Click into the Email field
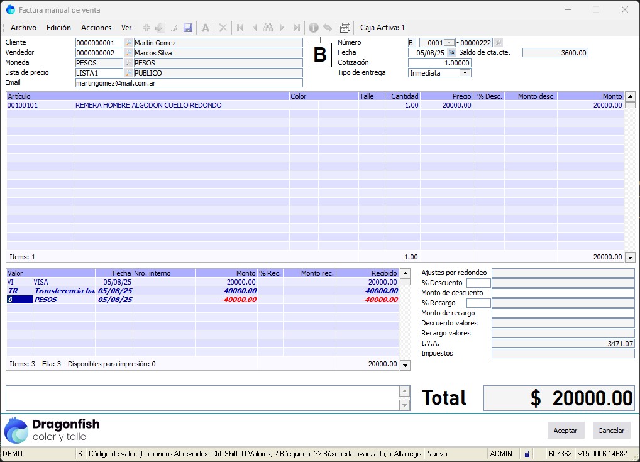Screen dimensions: 640x462 coord(189,83)
